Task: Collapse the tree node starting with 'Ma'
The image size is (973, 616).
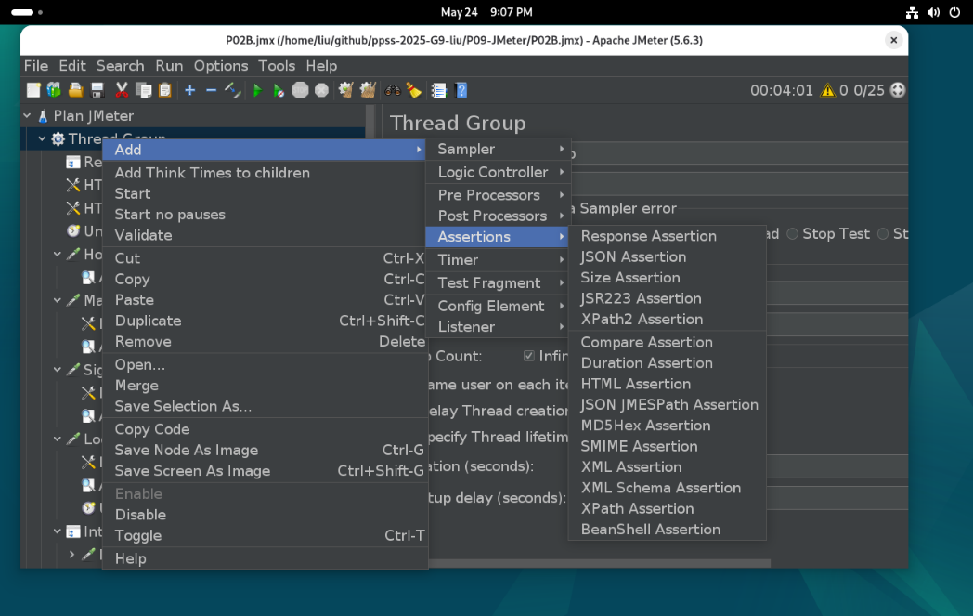Action: click(57, 300)
